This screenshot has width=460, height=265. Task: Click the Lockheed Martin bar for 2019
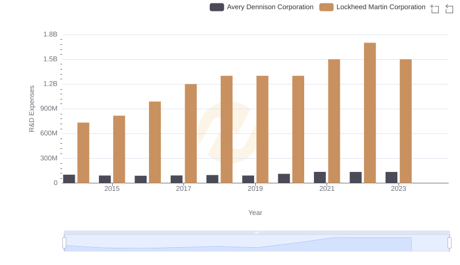(262, 129)
